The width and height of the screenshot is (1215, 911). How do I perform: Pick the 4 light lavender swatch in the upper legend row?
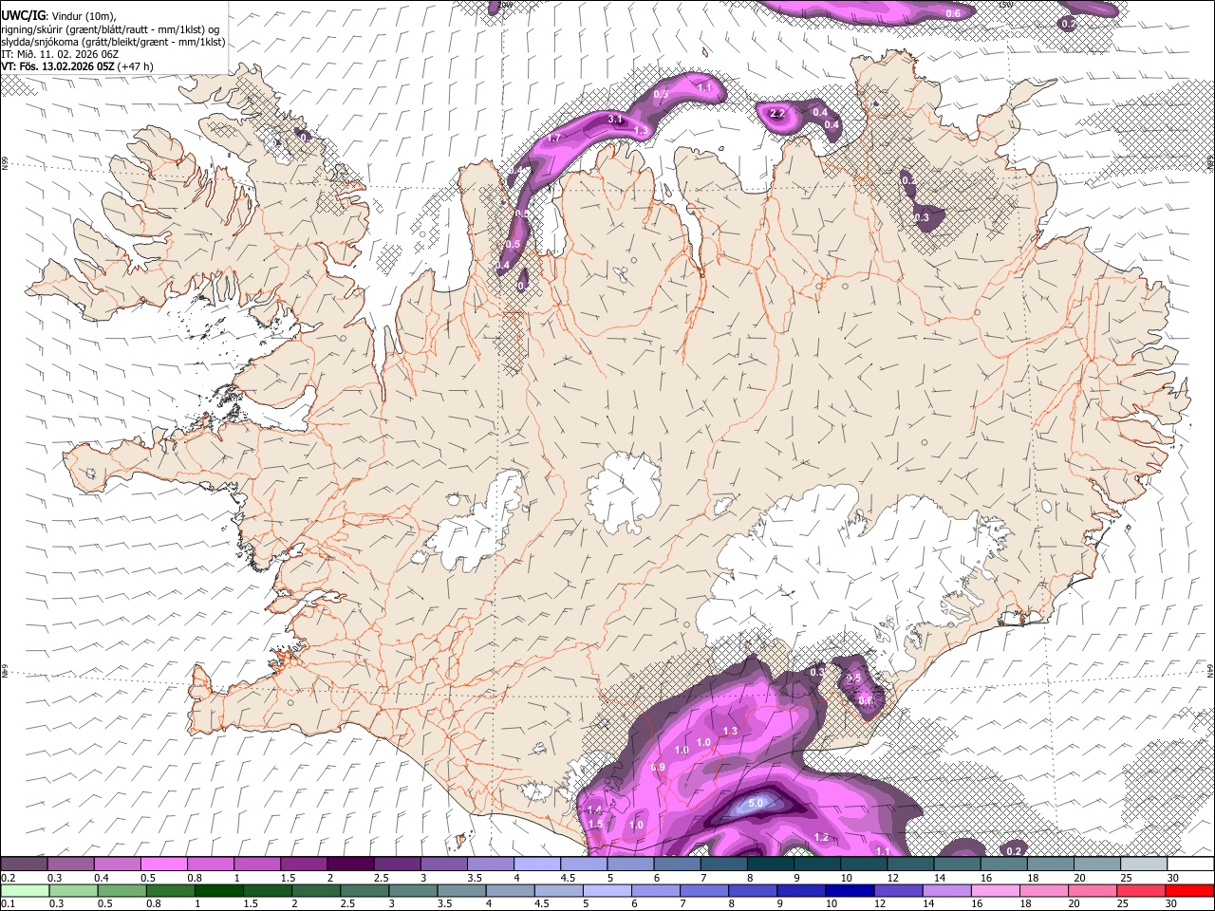click(537, 864)
